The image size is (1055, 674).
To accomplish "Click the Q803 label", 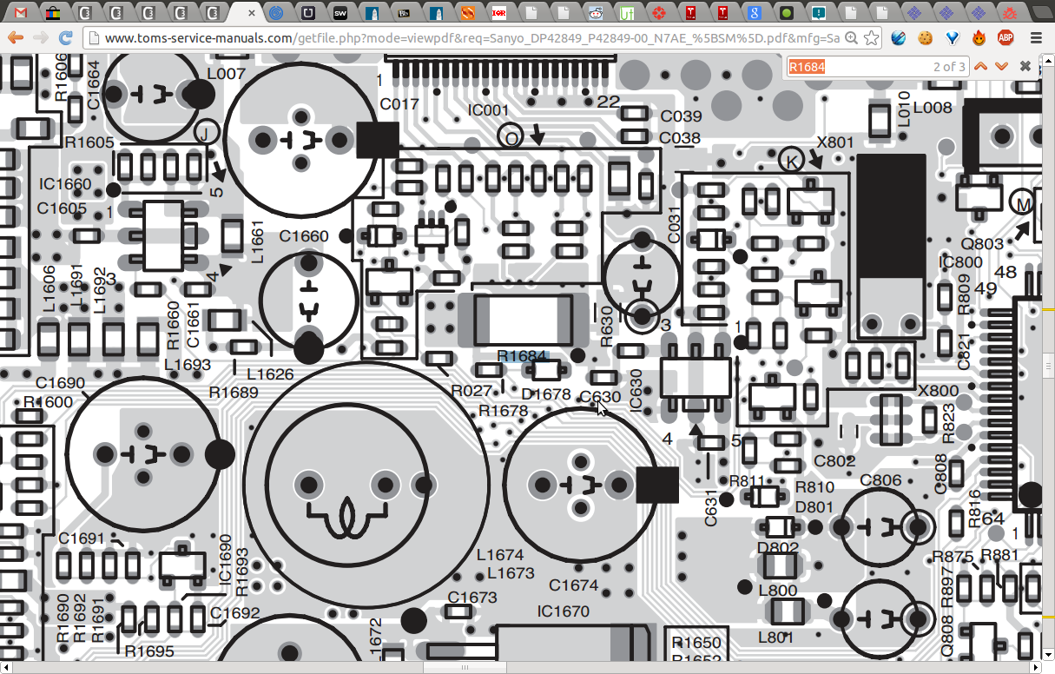I will click(x=984, y=244).
